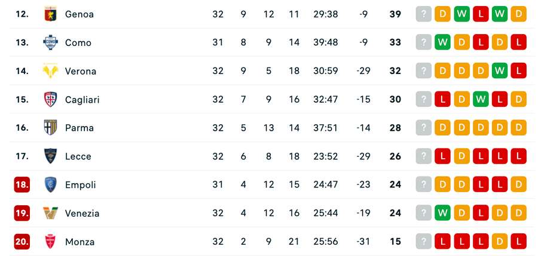
Task: Click the Cagliari club badge
Action: pyautogui.click(x=50, y=100)
